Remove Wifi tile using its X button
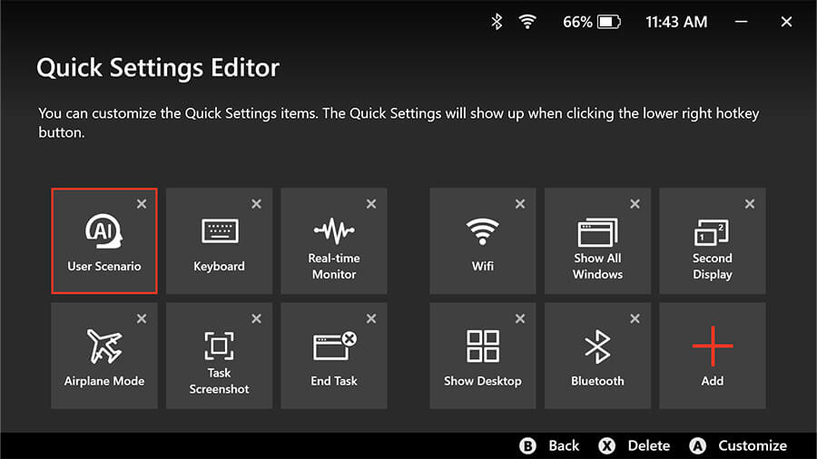This screenshot has height=459, width=817. [x=519, y=204]
